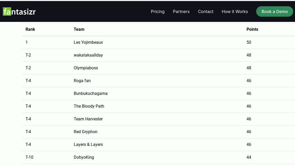
Task: Select team wakatakaallday
Action: pos(88,55)
